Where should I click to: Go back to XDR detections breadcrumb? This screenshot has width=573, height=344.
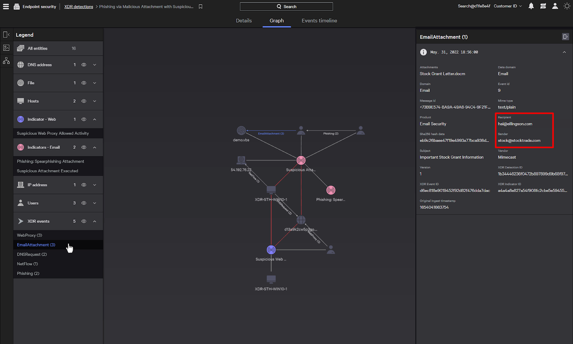pos(79,7)
